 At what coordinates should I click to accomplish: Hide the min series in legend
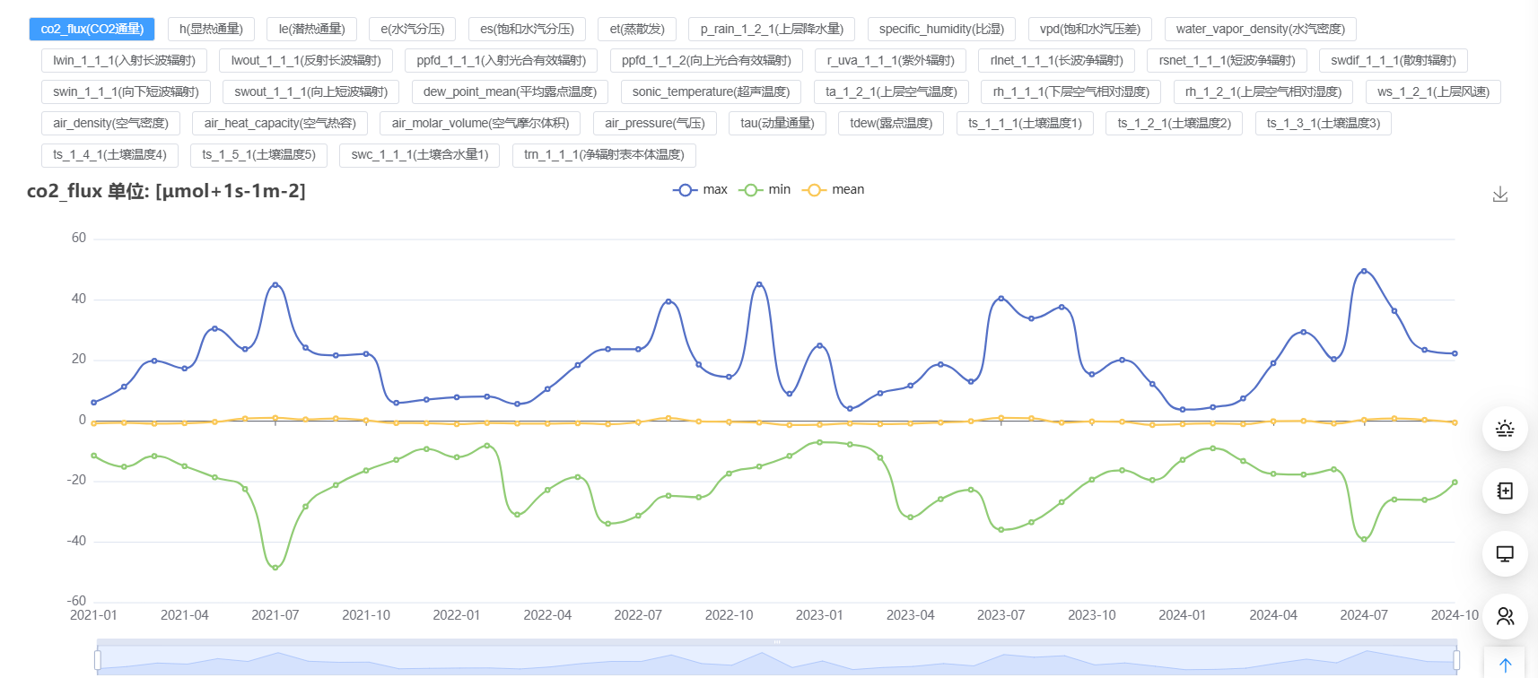pyautogui.click(x=765, y=189)
